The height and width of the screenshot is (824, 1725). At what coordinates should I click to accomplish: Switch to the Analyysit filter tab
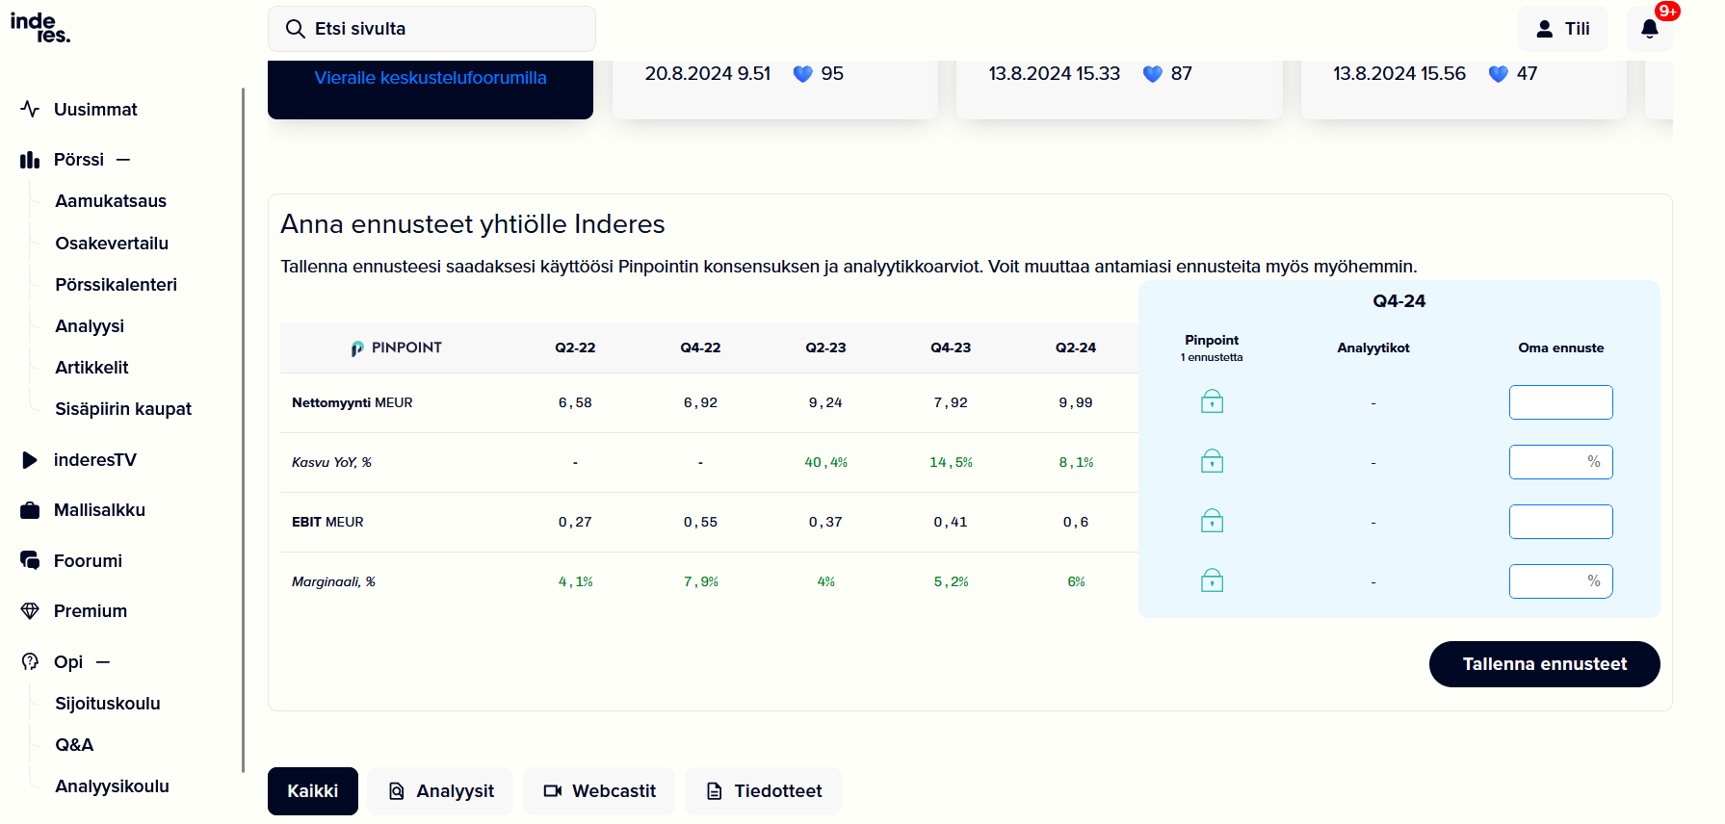coord(440,791)
